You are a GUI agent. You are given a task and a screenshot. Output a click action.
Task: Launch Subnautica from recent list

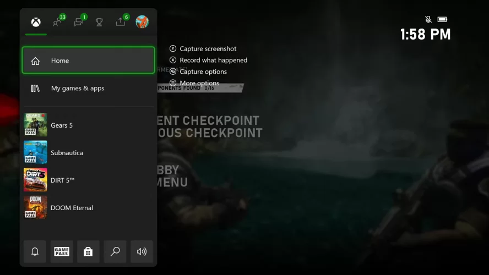pos(88,152)
